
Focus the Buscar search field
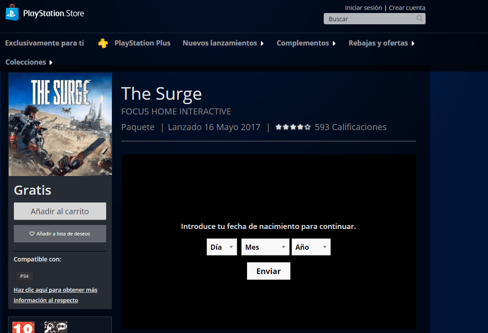pos(374,19)
